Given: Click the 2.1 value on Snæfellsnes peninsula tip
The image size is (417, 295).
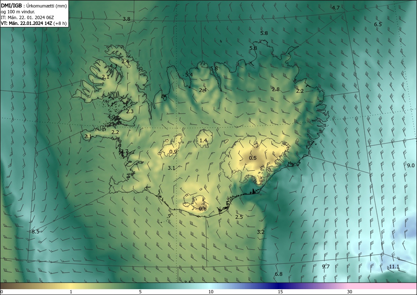Looking at the screenshot, I should [88, 136].
